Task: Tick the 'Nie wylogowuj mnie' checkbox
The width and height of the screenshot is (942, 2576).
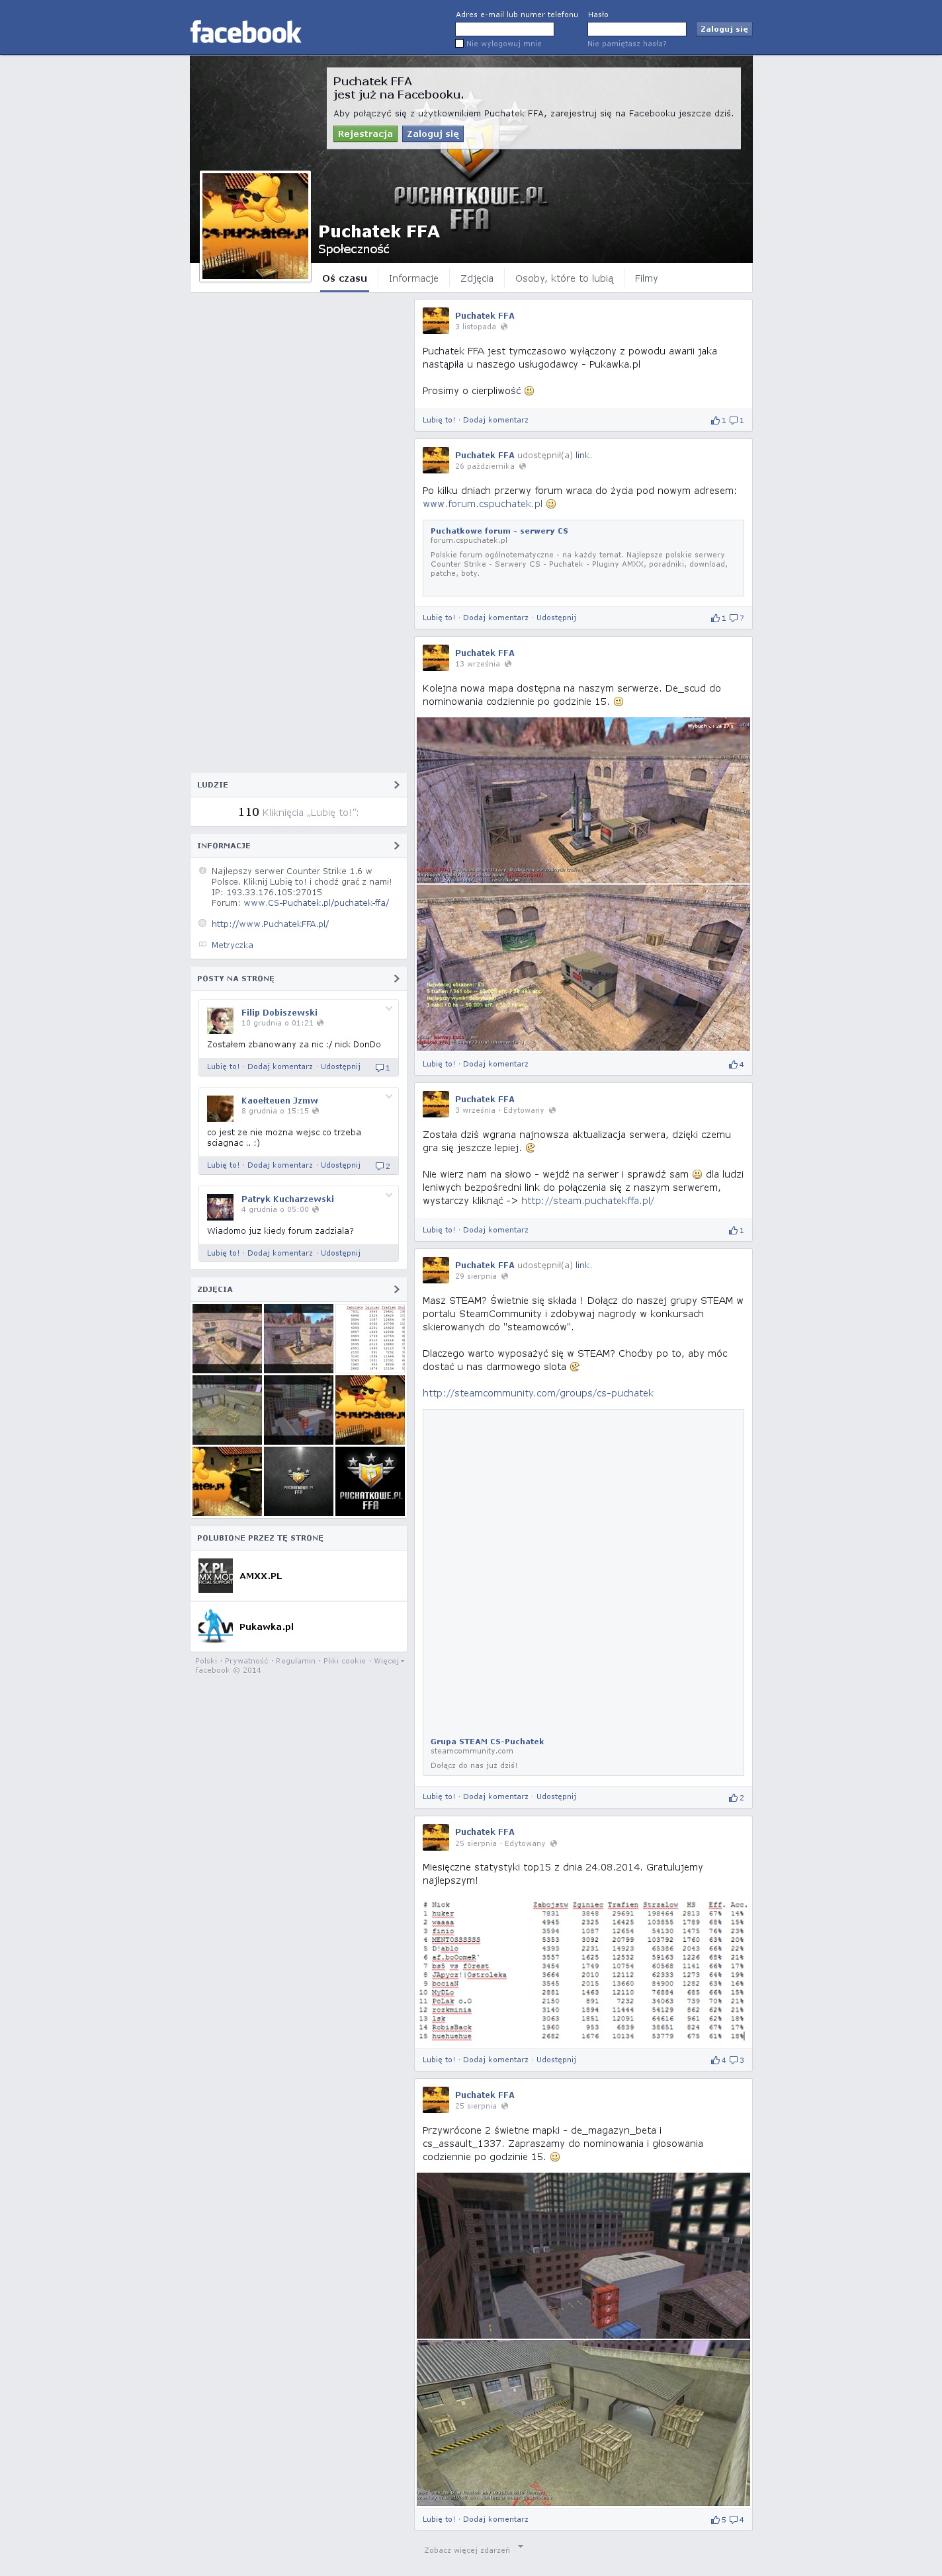Action: point(460,44)
